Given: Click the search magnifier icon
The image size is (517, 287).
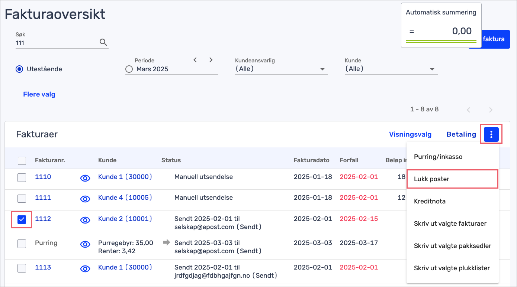Looking at the screenshot, I should coord(103,43).
